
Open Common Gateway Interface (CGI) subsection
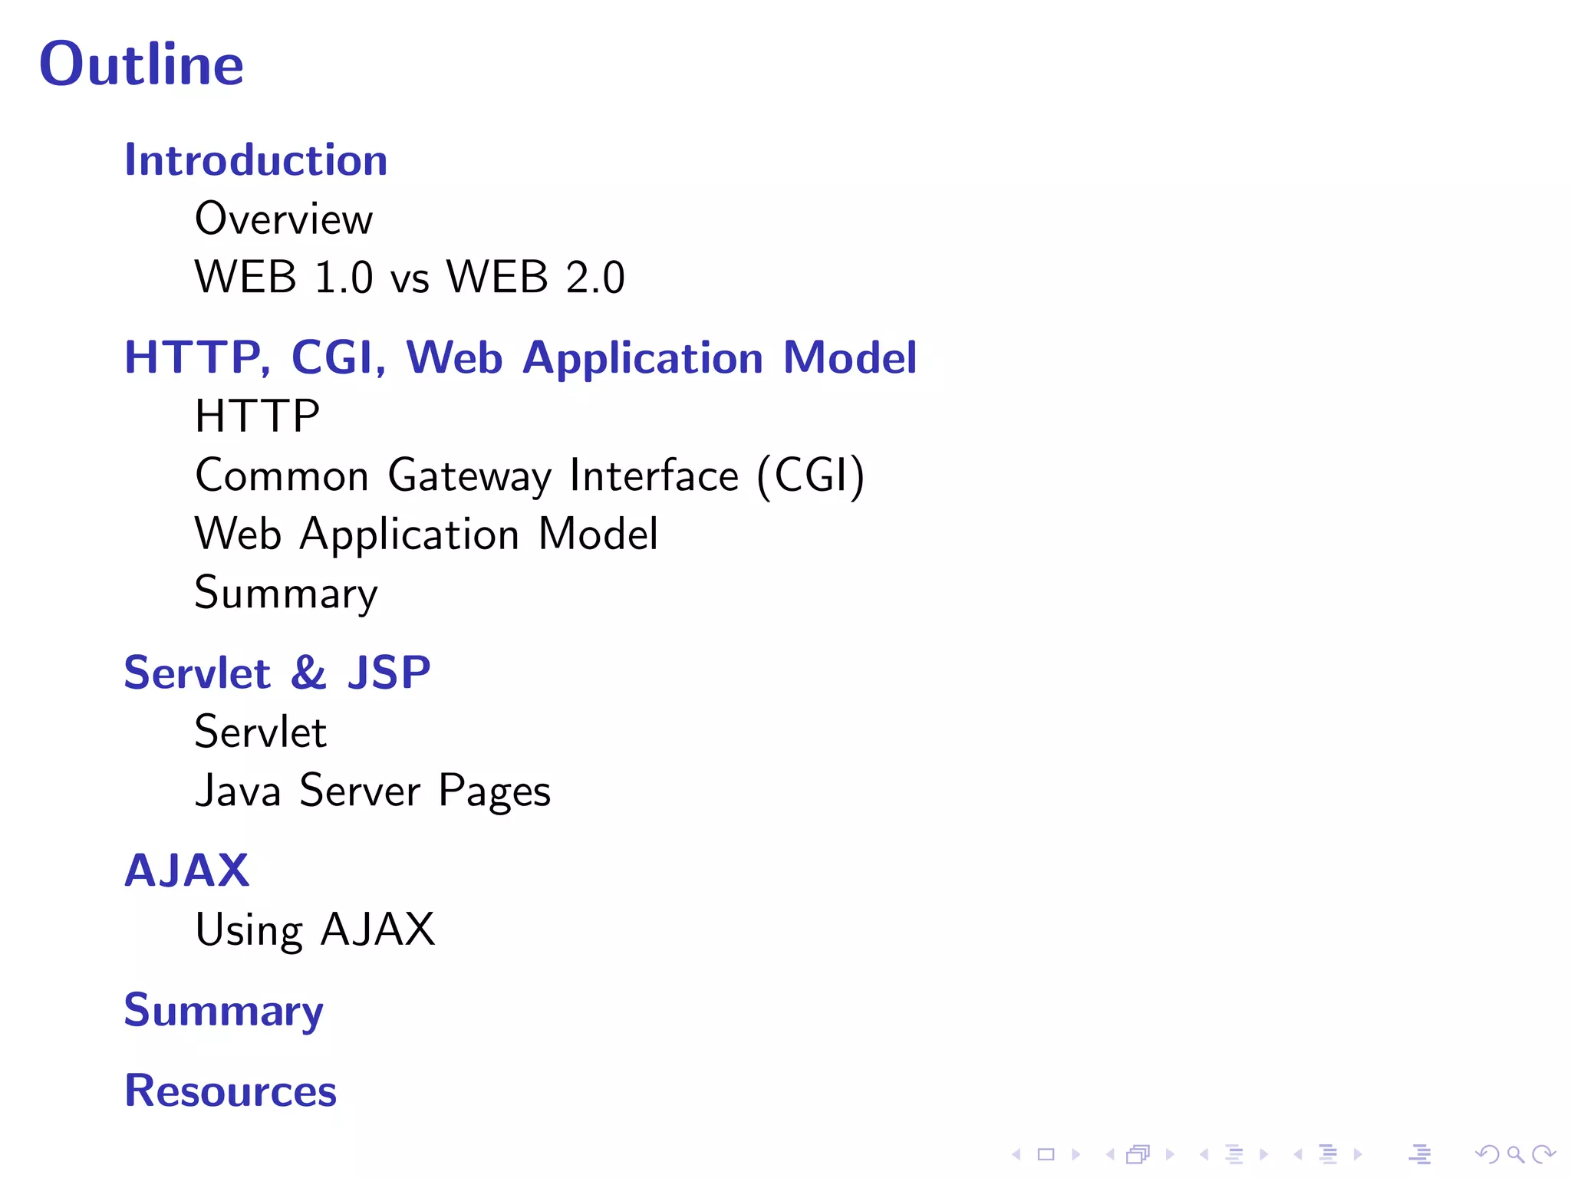[529, 475]
